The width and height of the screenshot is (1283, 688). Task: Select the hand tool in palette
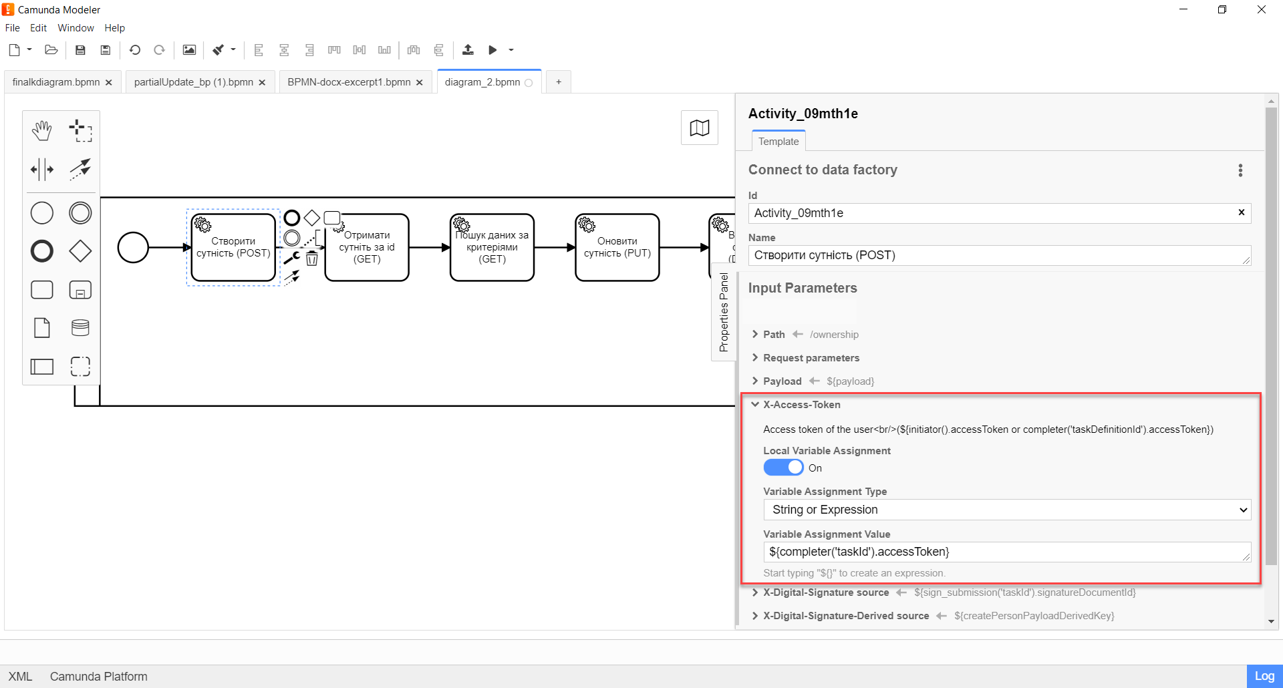pyautogui.click(x=42, y=131)
